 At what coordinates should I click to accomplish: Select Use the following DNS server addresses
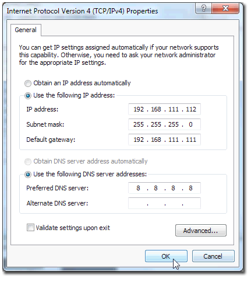pyautogui.click(x=28, y=175)
